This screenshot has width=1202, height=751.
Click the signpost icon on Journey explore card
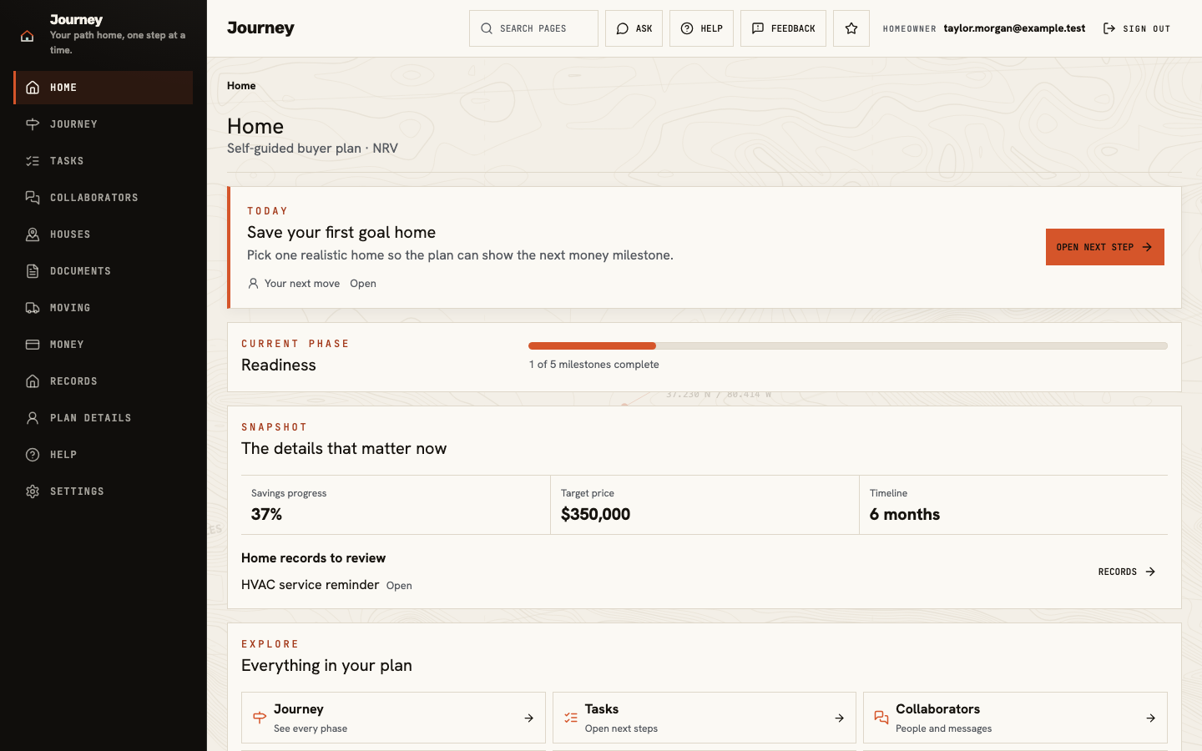[x=260, y=718]
